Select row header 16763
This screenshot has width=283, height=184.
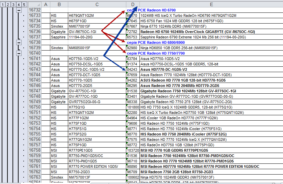[x=35, y=177]
